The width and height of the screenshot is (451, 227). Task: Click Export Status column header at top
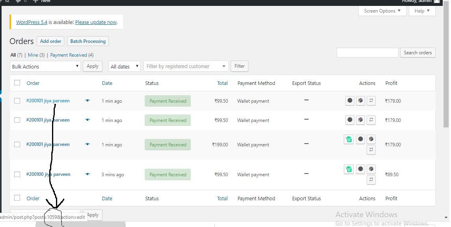(x=306, y=83)
